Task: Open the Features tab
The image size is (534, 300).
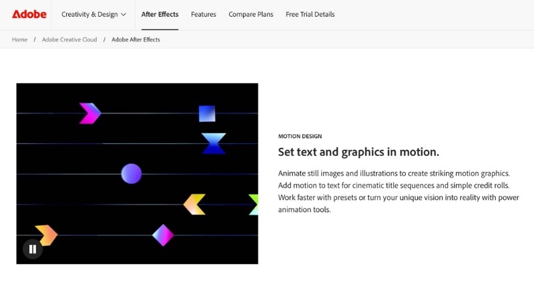Action: tap(203, 14)
